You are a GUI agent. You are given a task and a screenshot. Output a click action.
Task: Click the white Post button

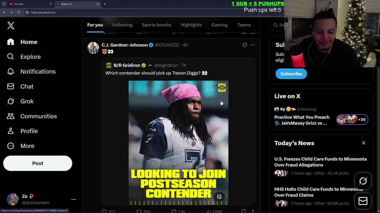(38, 163)
